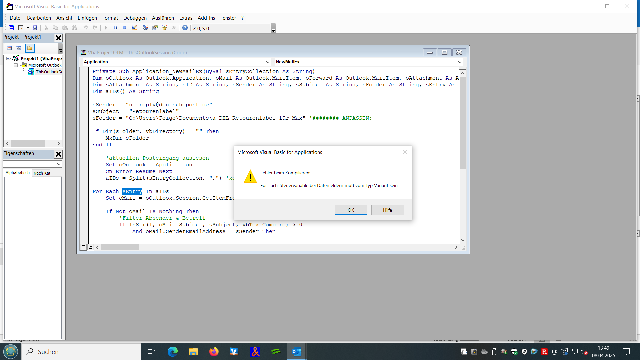Click Procedure View button at code window bottom
Screen dimensions: 640x360
click(83, 247)
